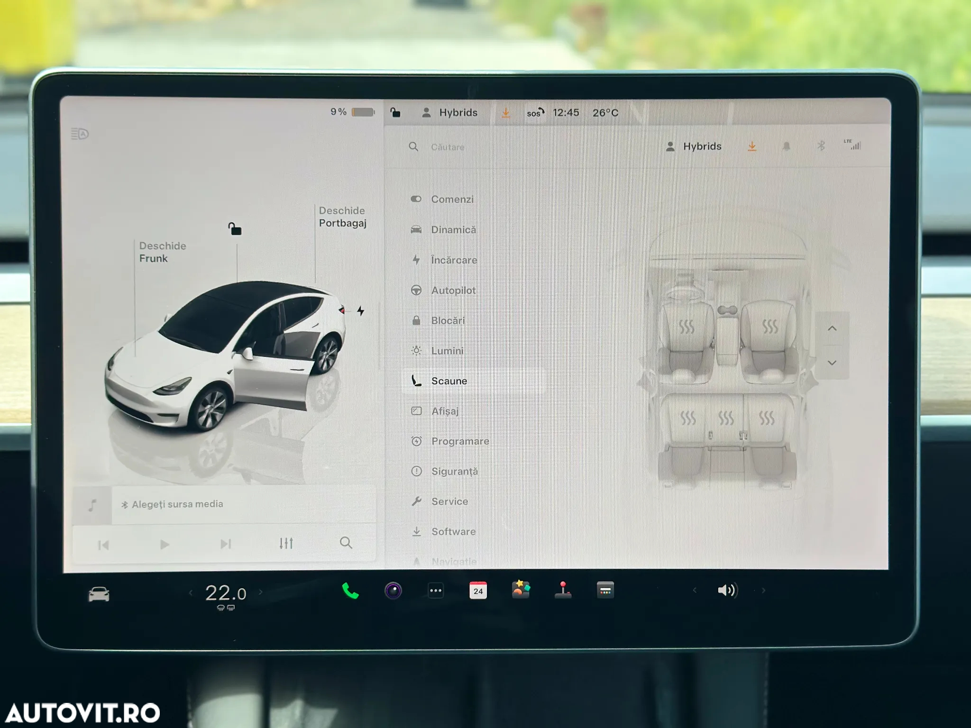
Task: Toggle front left seat heater
Action: pos(687,327)
